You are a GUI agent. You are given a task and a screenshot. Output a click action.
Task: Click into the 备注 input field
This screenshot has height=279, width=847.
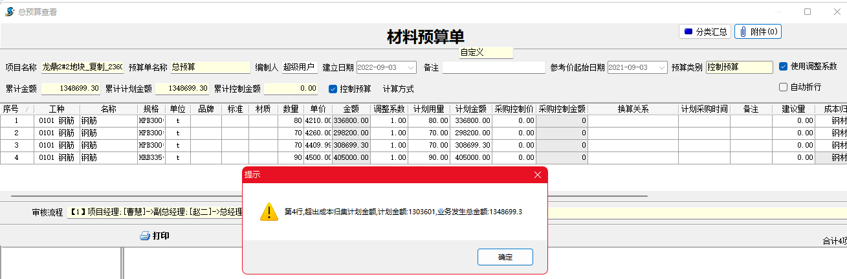[x=494, y=67]
